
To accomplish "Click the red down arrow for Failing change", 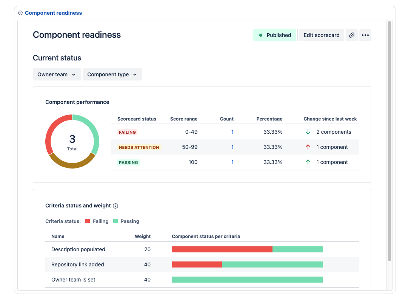I will coord(308,132).
